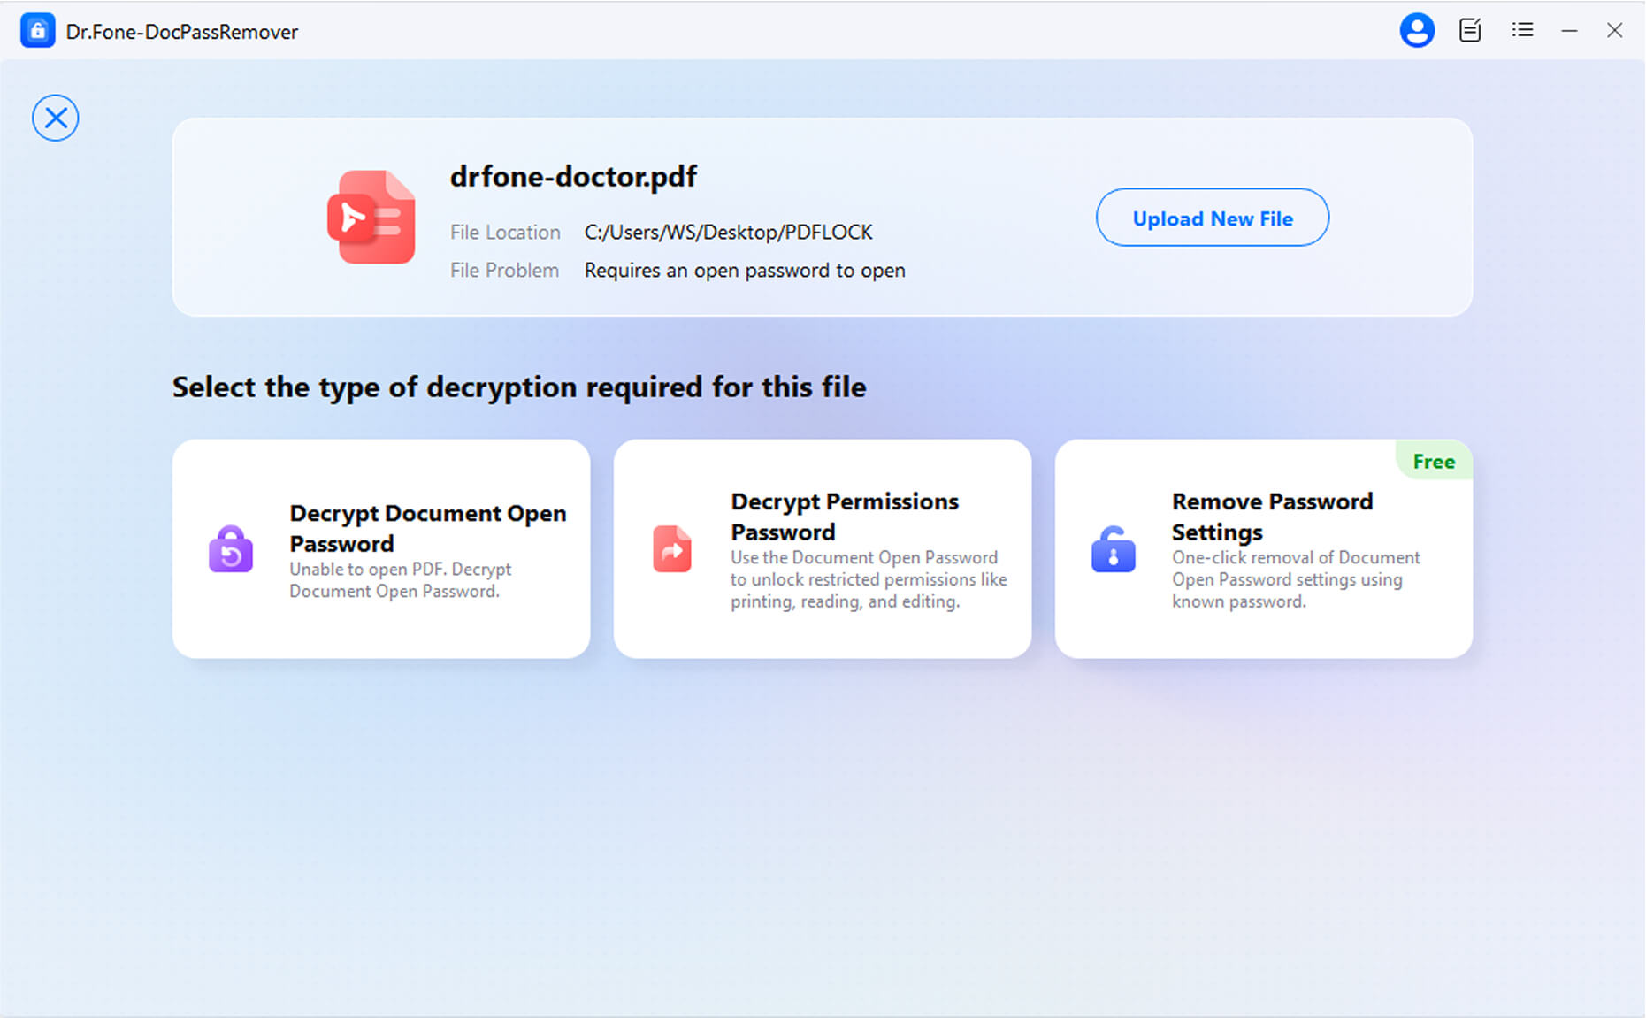Screen dimensions: 1646x1018
Task: Click 'One-click removal' description text
Action: pos(1296,579)
